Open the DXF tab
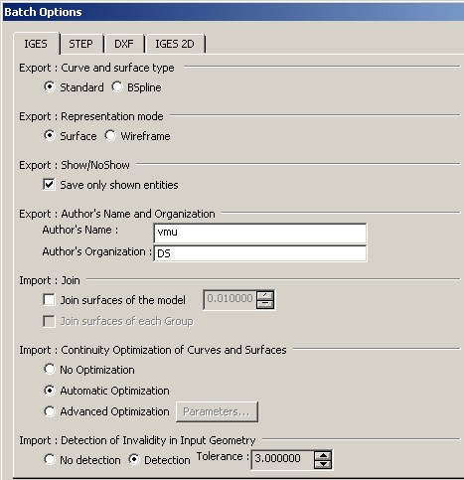464x480 pixels. [124, 44]
